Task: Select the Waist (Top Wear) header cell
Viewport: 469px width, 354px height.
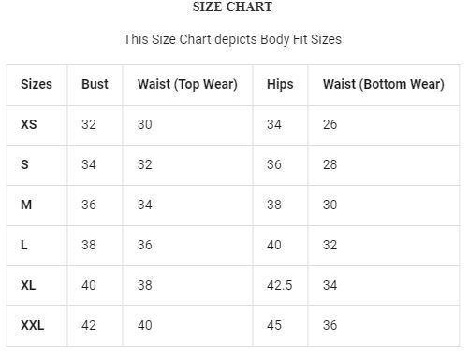Action: click(x=187, y=84)
